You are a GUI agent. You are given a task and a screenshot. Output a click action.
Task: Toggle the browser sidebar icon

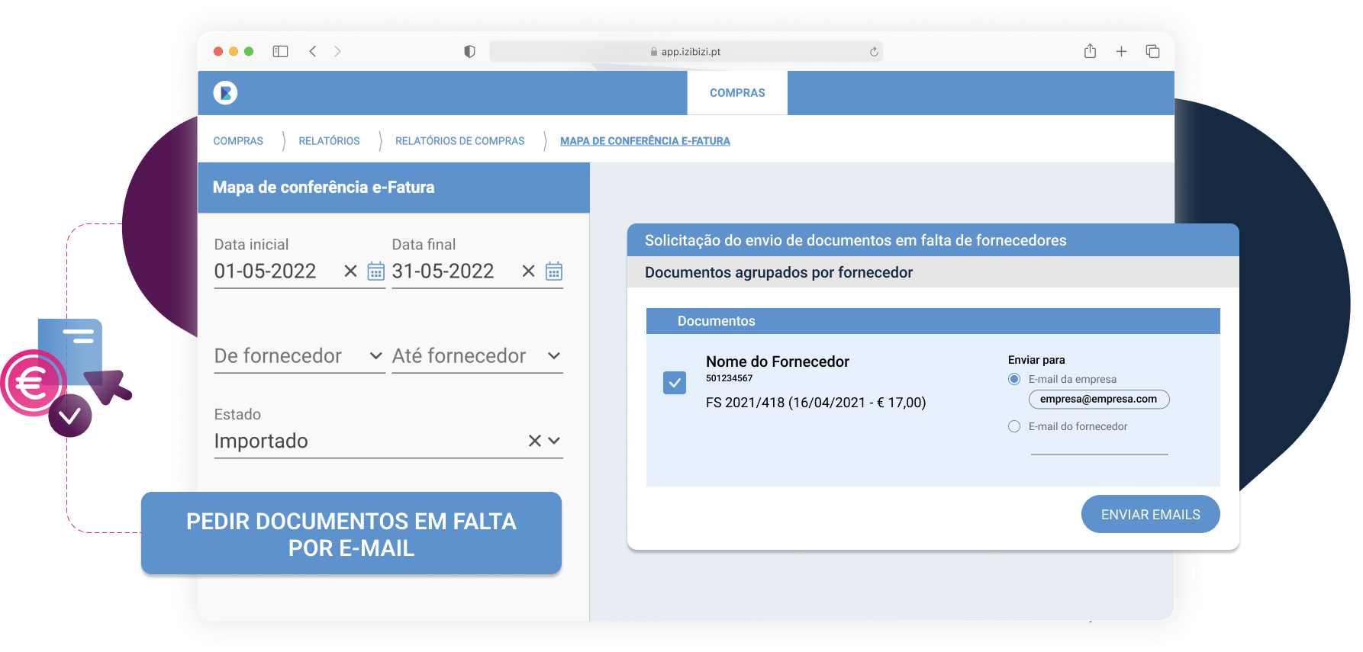(280, 51)
